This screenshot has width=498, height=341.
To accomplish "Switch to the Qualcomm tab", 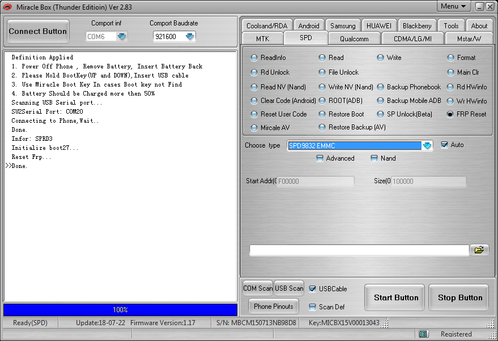I will point(354,38).
